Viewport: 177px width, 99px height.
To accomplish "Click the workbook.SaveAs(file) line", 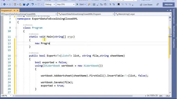I will 57,82.
